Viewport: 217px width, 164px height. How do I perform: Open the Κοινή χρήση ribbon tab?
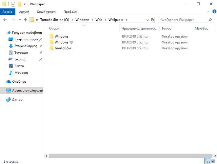pos(46,12)
